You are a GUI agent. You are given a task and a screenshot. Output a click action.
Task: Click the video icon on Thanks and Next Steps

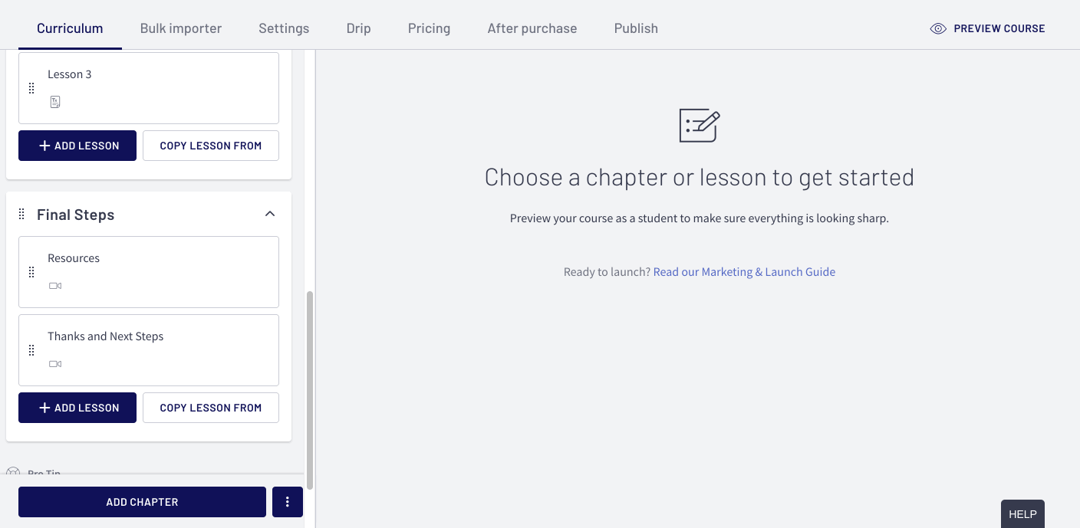pos(54,363)
